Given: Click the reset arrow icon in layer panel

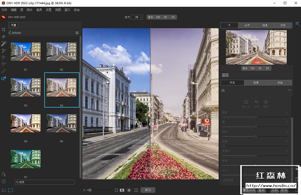Looking at the screenshot, I should coord(289,90).
